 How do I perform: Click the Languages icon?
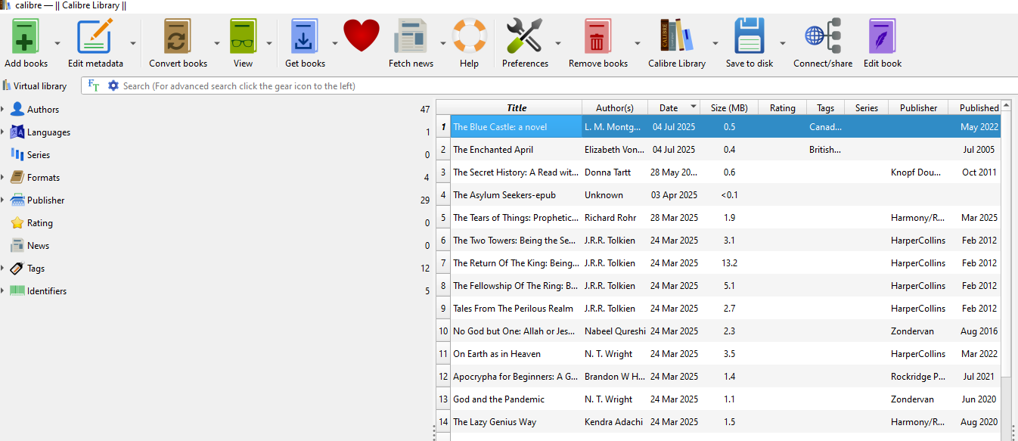[x=17, y=132]
